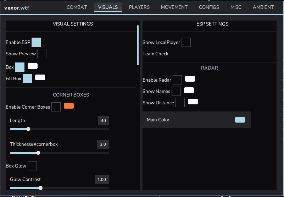Select the VISUALS tab
284x197 pixels.
point(108,7)
